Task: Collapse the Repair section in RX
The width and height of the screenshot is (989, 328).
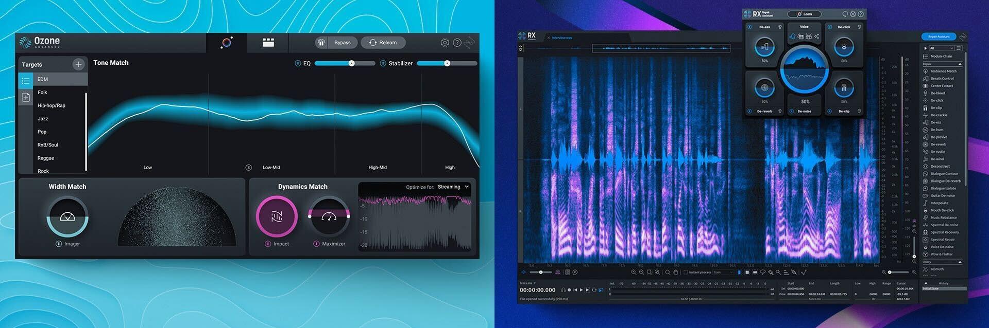Action: 960,64
